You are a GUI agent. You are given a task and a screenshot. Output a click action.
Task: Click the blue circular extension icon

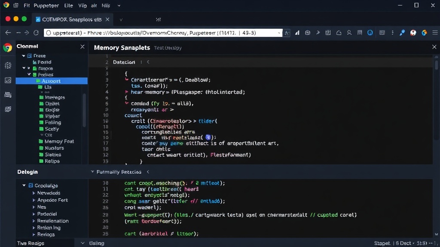pos(370,33)
